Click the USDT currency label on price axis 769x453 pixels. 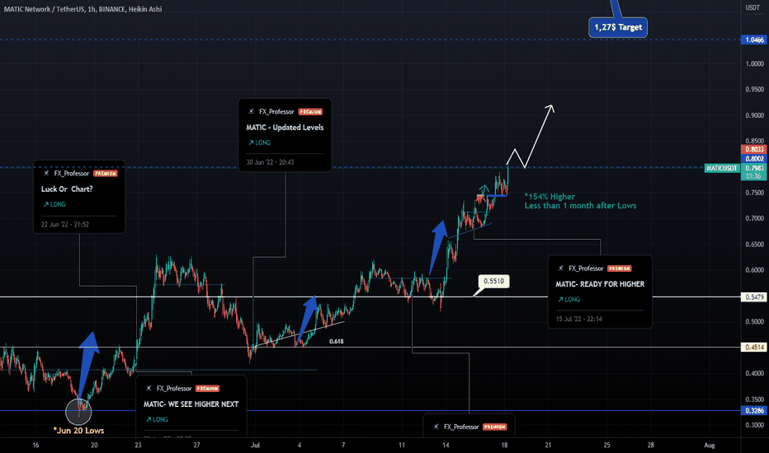752,7
